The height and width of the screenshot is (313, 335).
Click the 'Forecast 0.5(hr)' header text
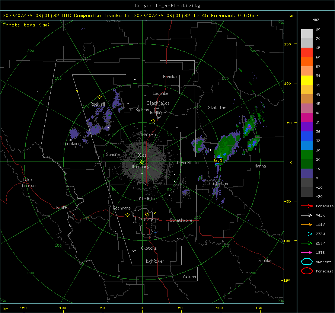coord(234,16)
